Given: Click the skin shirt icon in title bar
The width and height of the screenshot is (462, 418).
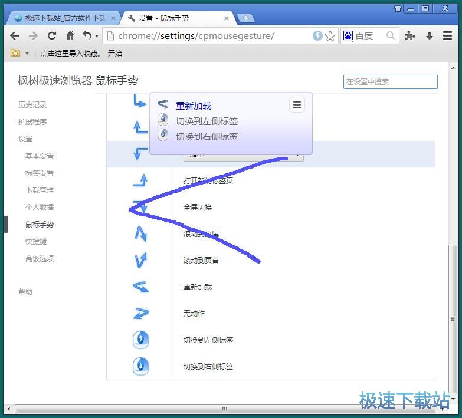Looking at the screenshot, I should (398, 8).
